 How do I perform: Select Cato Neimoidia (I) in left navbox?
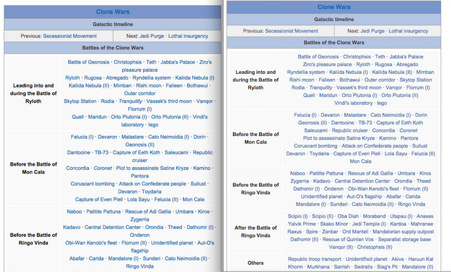168,137
